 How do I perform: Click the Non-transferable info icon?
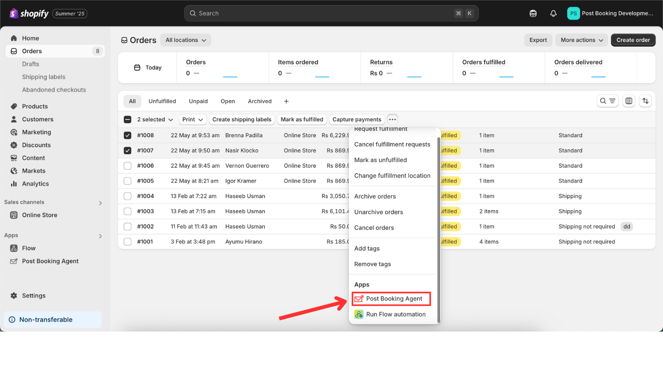pyautogui.click(x=12, y=320)
